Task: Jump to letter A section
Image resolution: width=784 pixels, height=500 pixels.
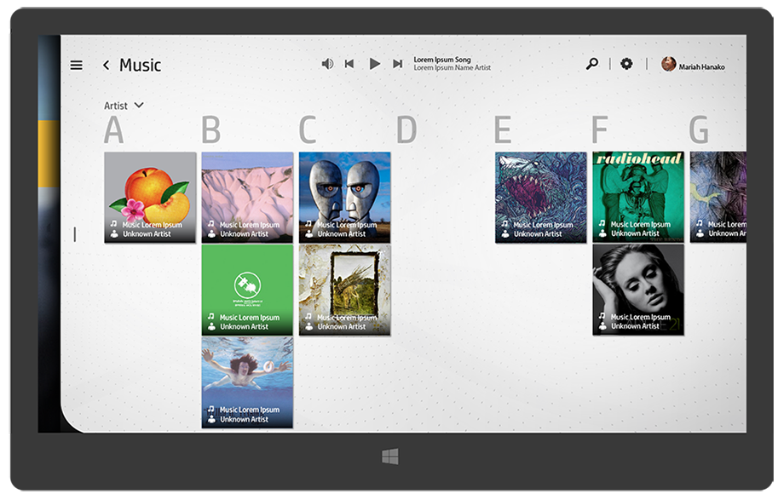Action: pyautogui.click(x=113, y=129)
